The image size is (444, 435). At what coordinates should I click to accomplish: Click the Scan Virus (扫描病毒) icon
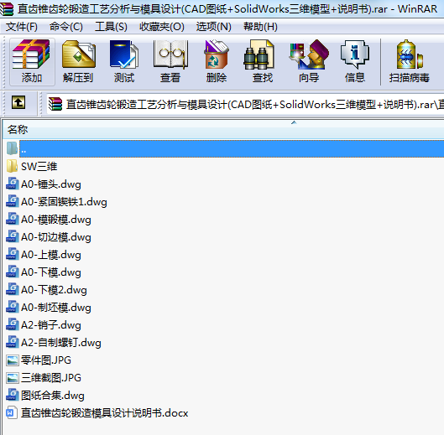click(410, 62)
